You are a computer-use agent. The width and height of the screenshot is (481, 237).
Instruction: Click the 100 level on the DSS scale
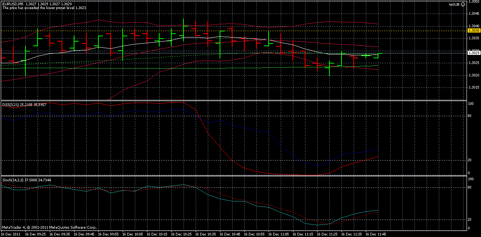point(470,103)
